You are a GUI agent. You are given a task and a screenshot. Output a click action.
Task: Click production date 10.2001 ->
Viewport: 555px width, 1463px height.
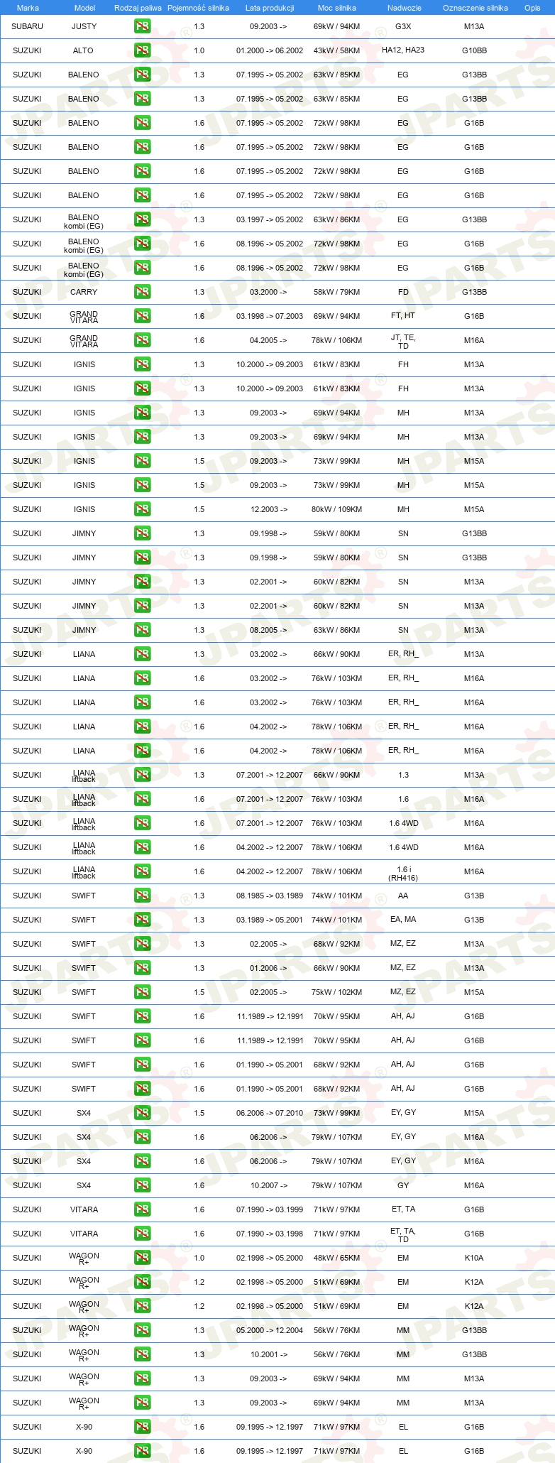[x=269, y=1354]
